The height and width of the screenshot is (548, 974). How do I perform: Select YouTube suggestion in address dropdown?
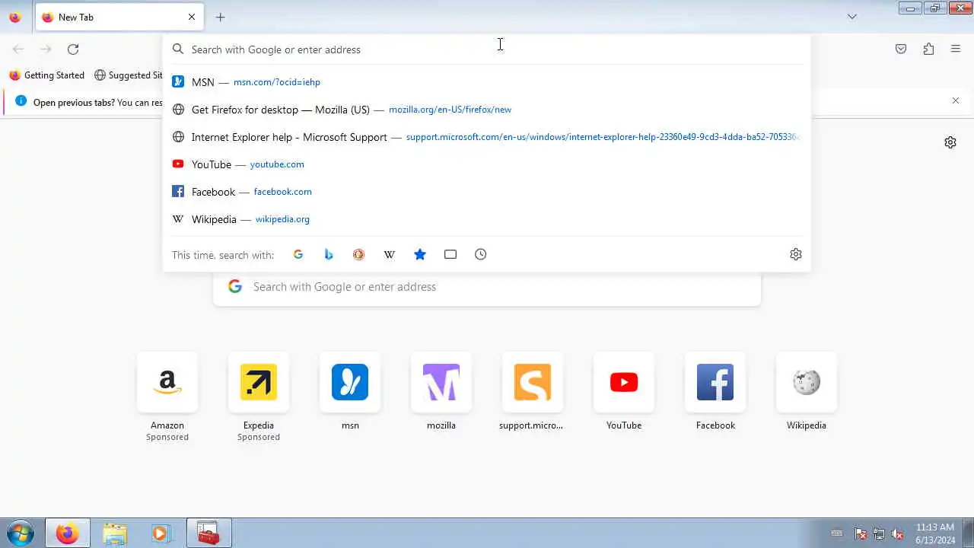[x=487, y=164]
